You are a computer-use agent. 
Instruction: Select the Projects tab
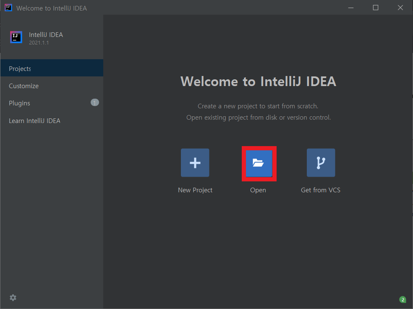52,68
